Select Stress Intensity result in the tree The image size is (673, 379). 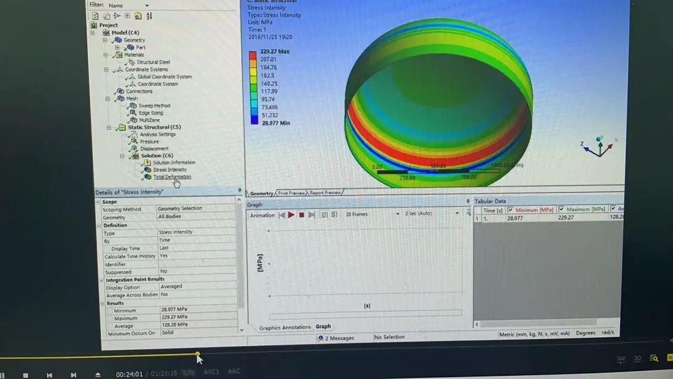(169, 170)
